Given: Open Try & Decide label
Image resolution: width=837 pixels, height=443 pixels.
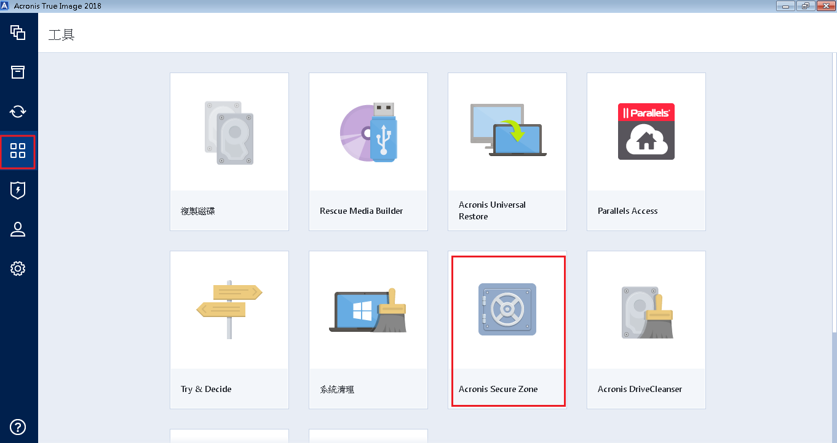Looking at the screenshot, I should point(206,389).
